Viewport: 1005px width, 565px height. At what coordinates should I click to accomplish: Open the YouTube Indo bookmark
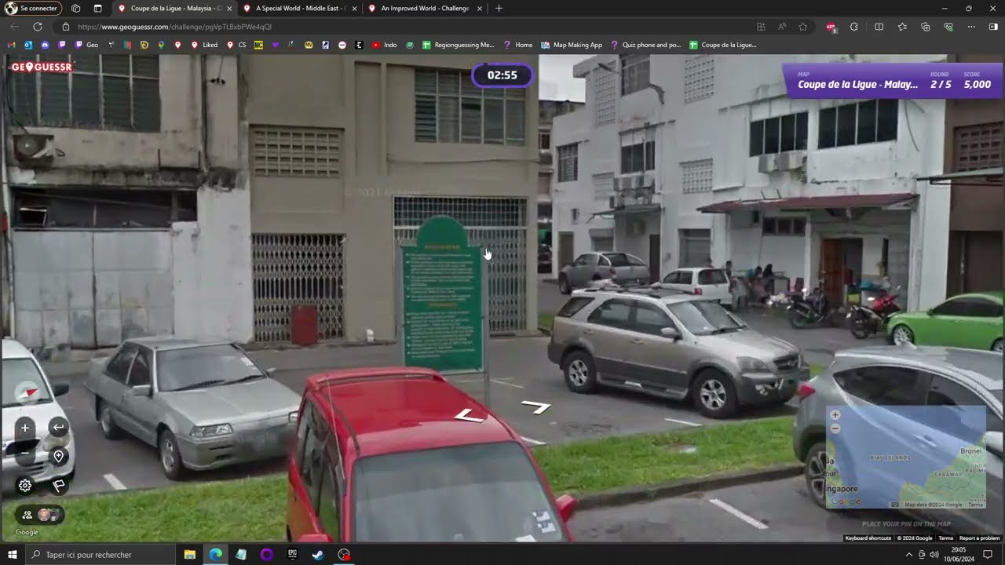385,45
